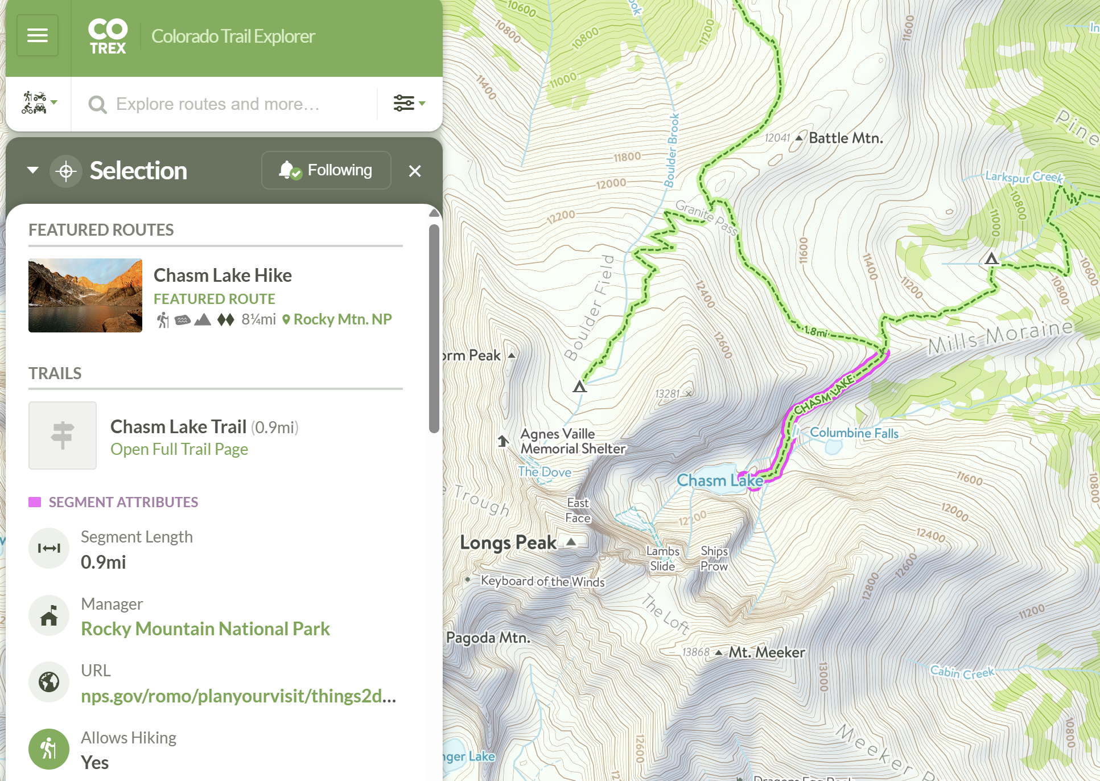The width and height of the screenshot is (1100, 781).
Task: Click the Mills Moraine map label
Action: tap(1000, 336)
